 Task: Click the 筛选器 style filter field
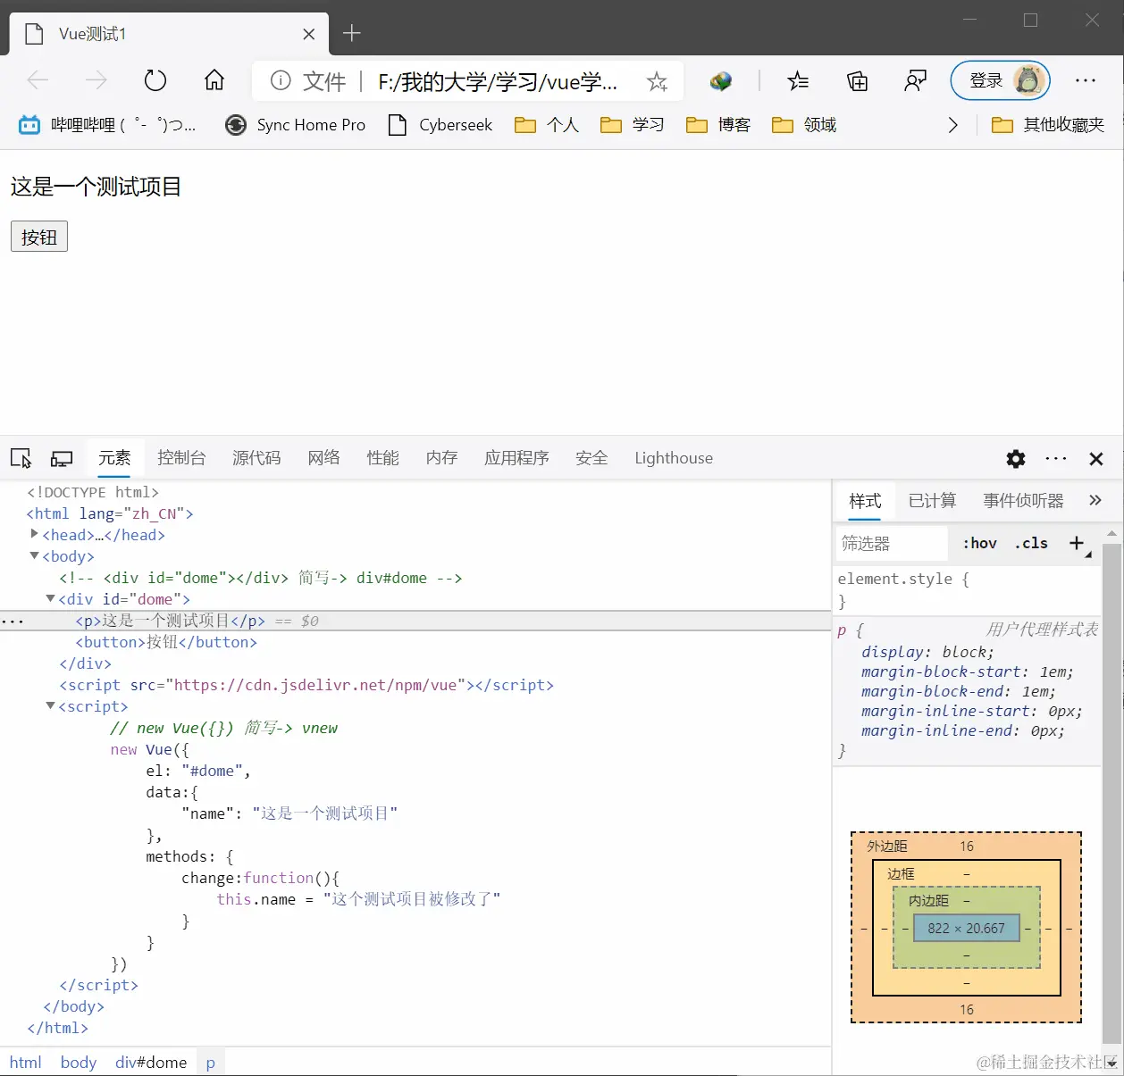coord(892,543)
